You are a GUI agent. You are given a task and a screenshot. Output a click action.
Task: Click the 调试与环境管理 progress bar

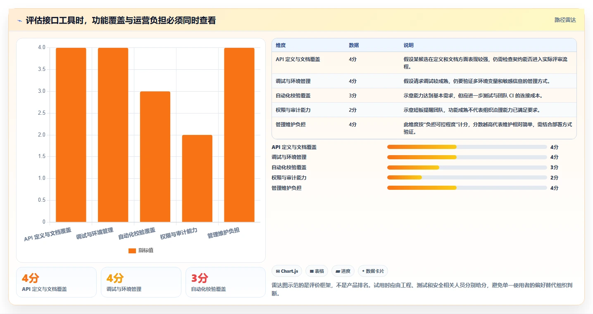pyautogui.click(x=467, y=157)
